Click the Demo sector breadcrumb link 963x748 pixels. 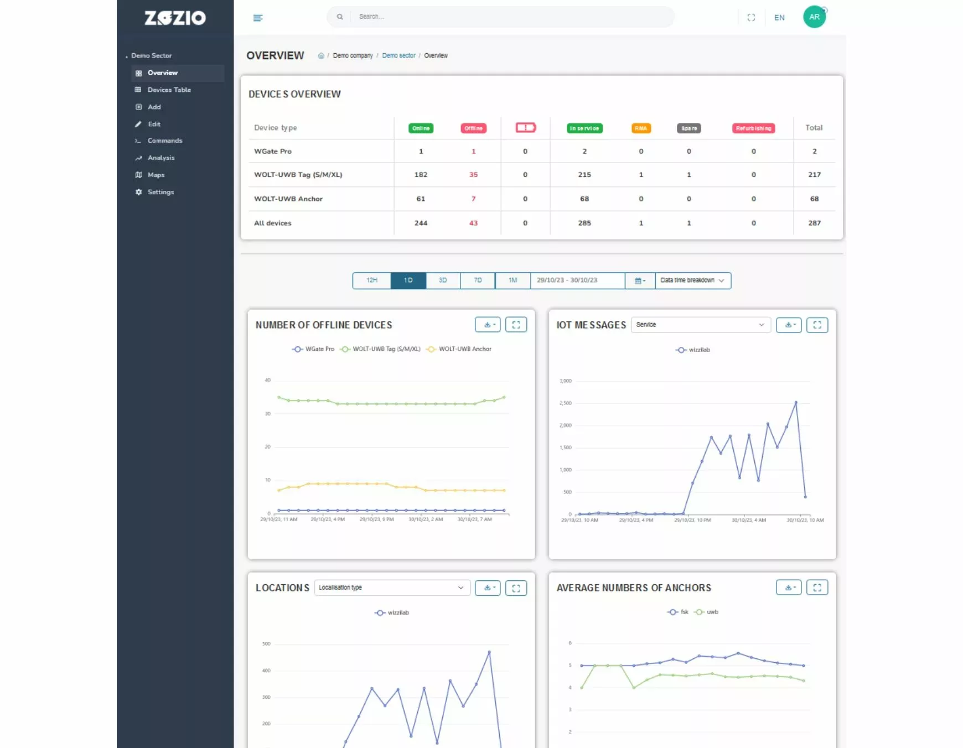(x=398, y=56)
